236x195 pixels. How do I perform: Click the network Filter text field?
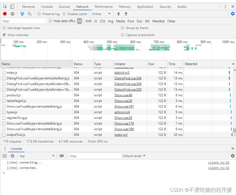(x=23, y=21)
